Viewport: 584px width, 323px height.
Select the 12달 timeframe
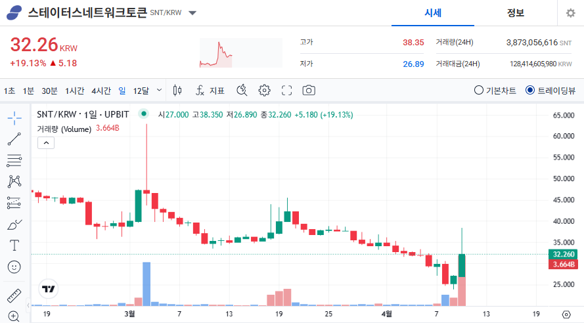point(141,91)
